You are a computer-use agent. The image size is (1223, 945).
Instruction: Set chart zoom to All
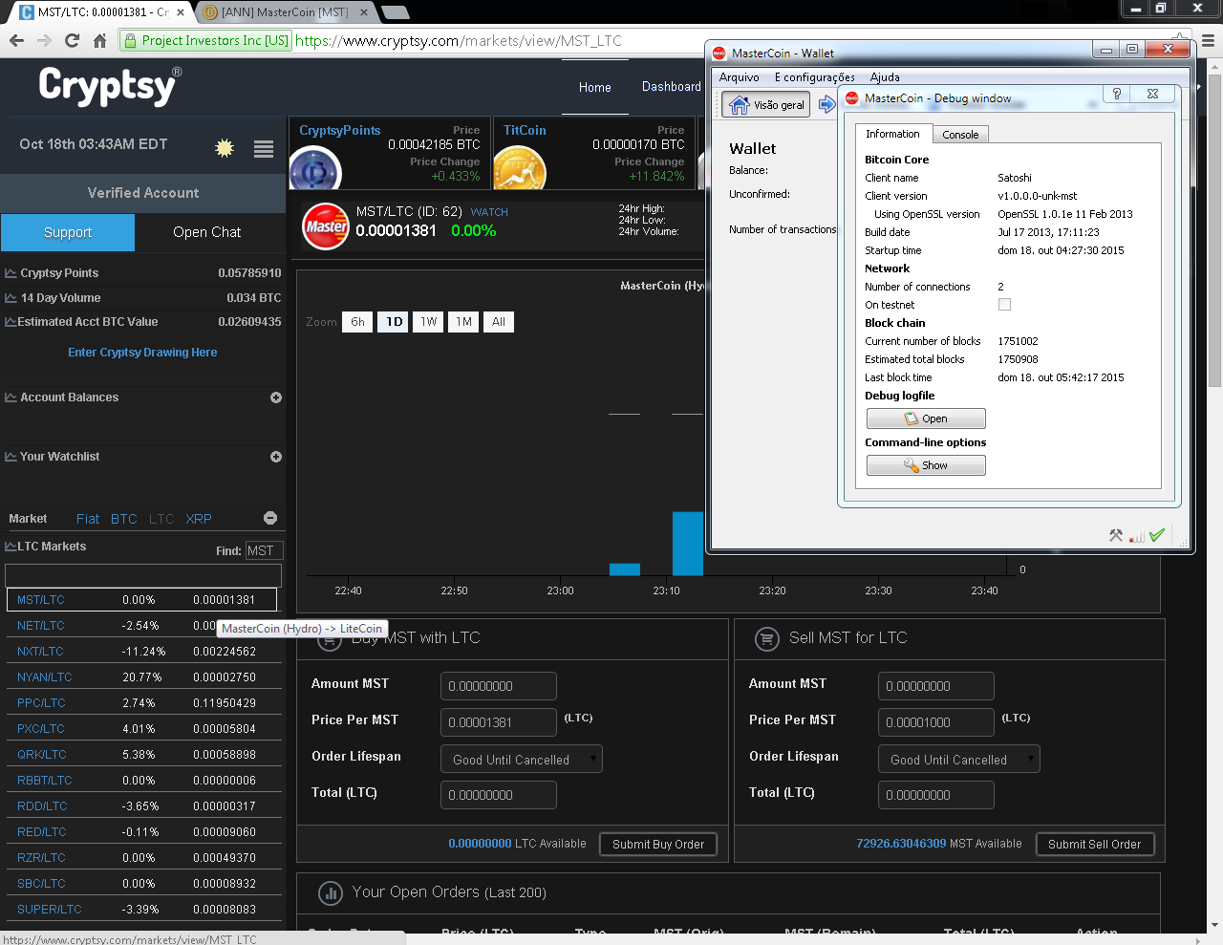tap(499, 322)
